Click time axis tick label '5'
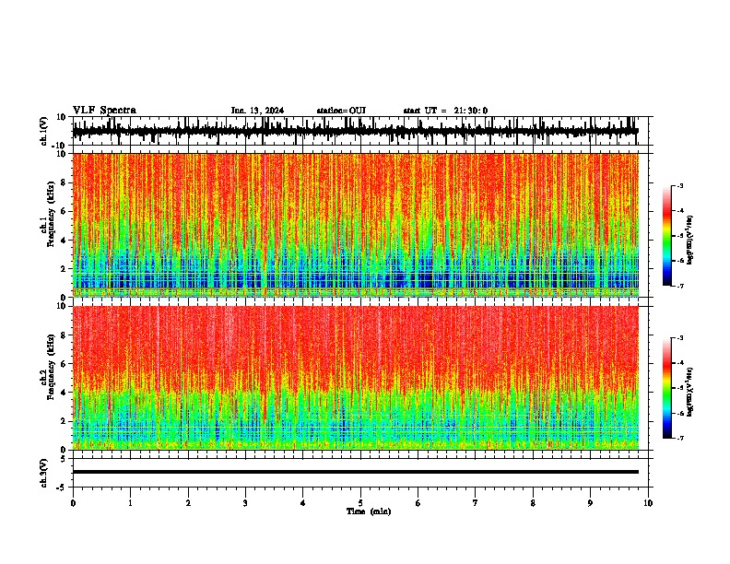This screenshot has width=730, height=564. click(x=360, y=503)
